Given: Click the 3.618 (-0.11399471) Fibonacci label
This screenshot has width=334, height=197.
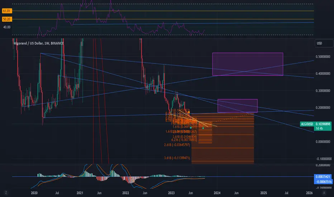Looking at the screenshot, I should click(177, 158).
